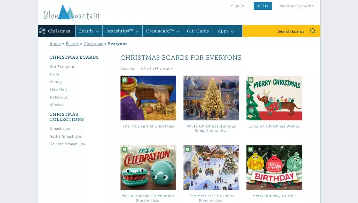Select the Christmas navigation tab
This screenshot has height=203, width=358.
point(56,31)
